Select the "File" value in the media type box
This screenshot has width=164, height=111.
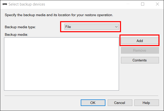tap(68, 27)
